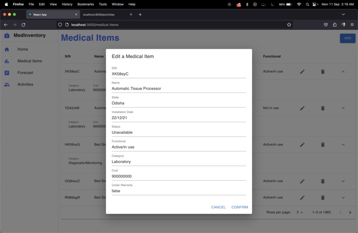Close the localhost:8000/activities tab

point(131,14)
